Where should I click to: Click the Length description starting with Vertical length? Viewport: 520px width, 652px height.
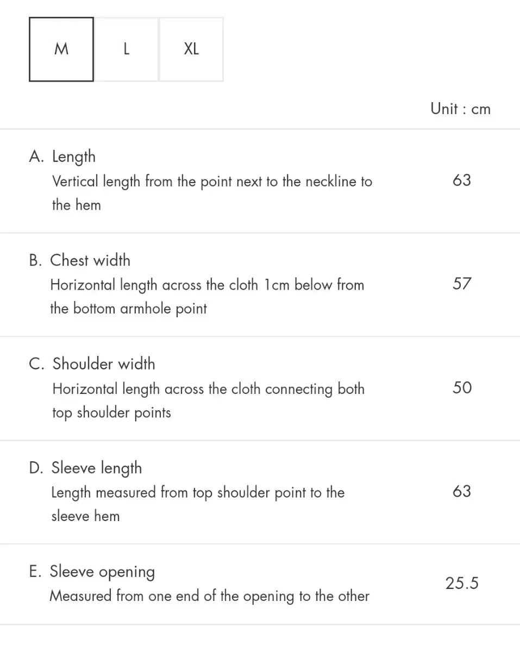[x=212, y=192]
